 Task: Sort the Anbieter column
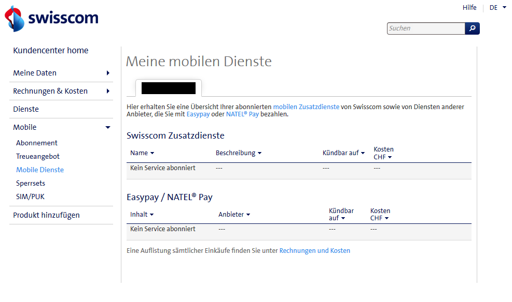(x=247, y=214)
